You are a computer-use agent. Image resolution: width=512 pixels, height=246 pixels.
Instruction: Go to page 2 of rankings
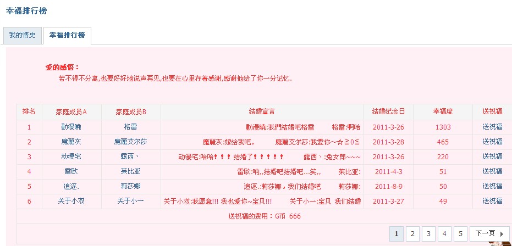coord(412,233)
